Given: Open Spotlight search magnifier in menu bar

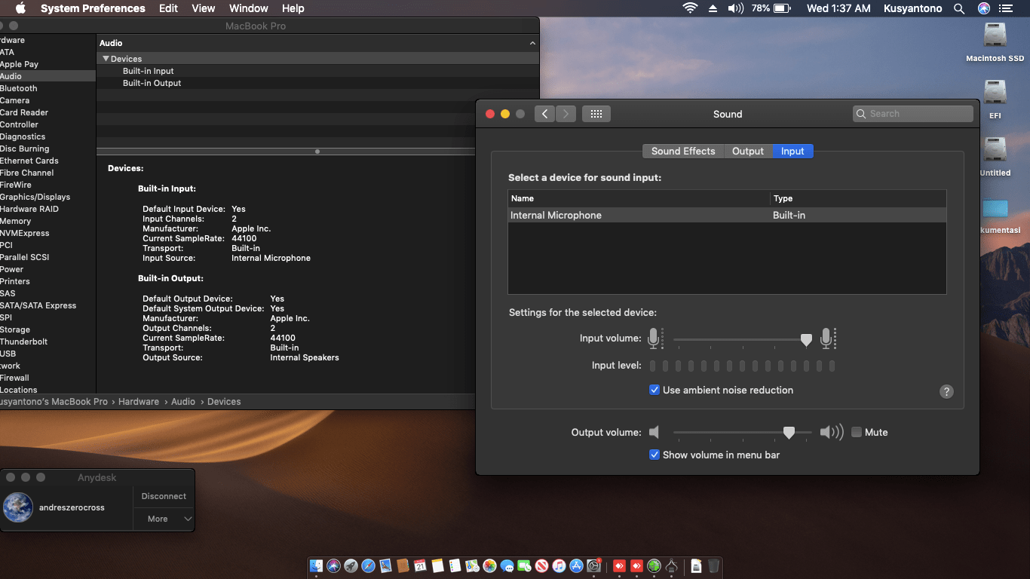Looking at the screenshot, I should click(959, 8).
